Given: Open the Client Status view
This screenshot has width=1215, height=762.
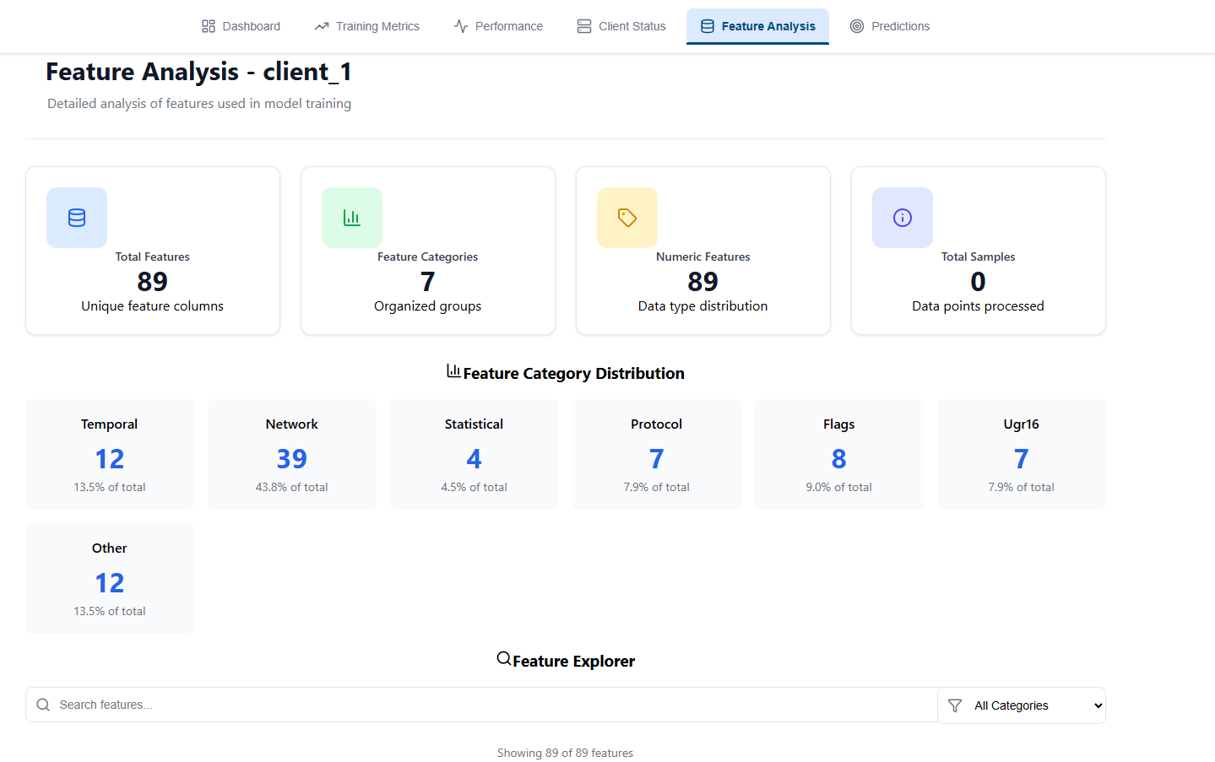Looking at the screenshot, I should (621, 26).
